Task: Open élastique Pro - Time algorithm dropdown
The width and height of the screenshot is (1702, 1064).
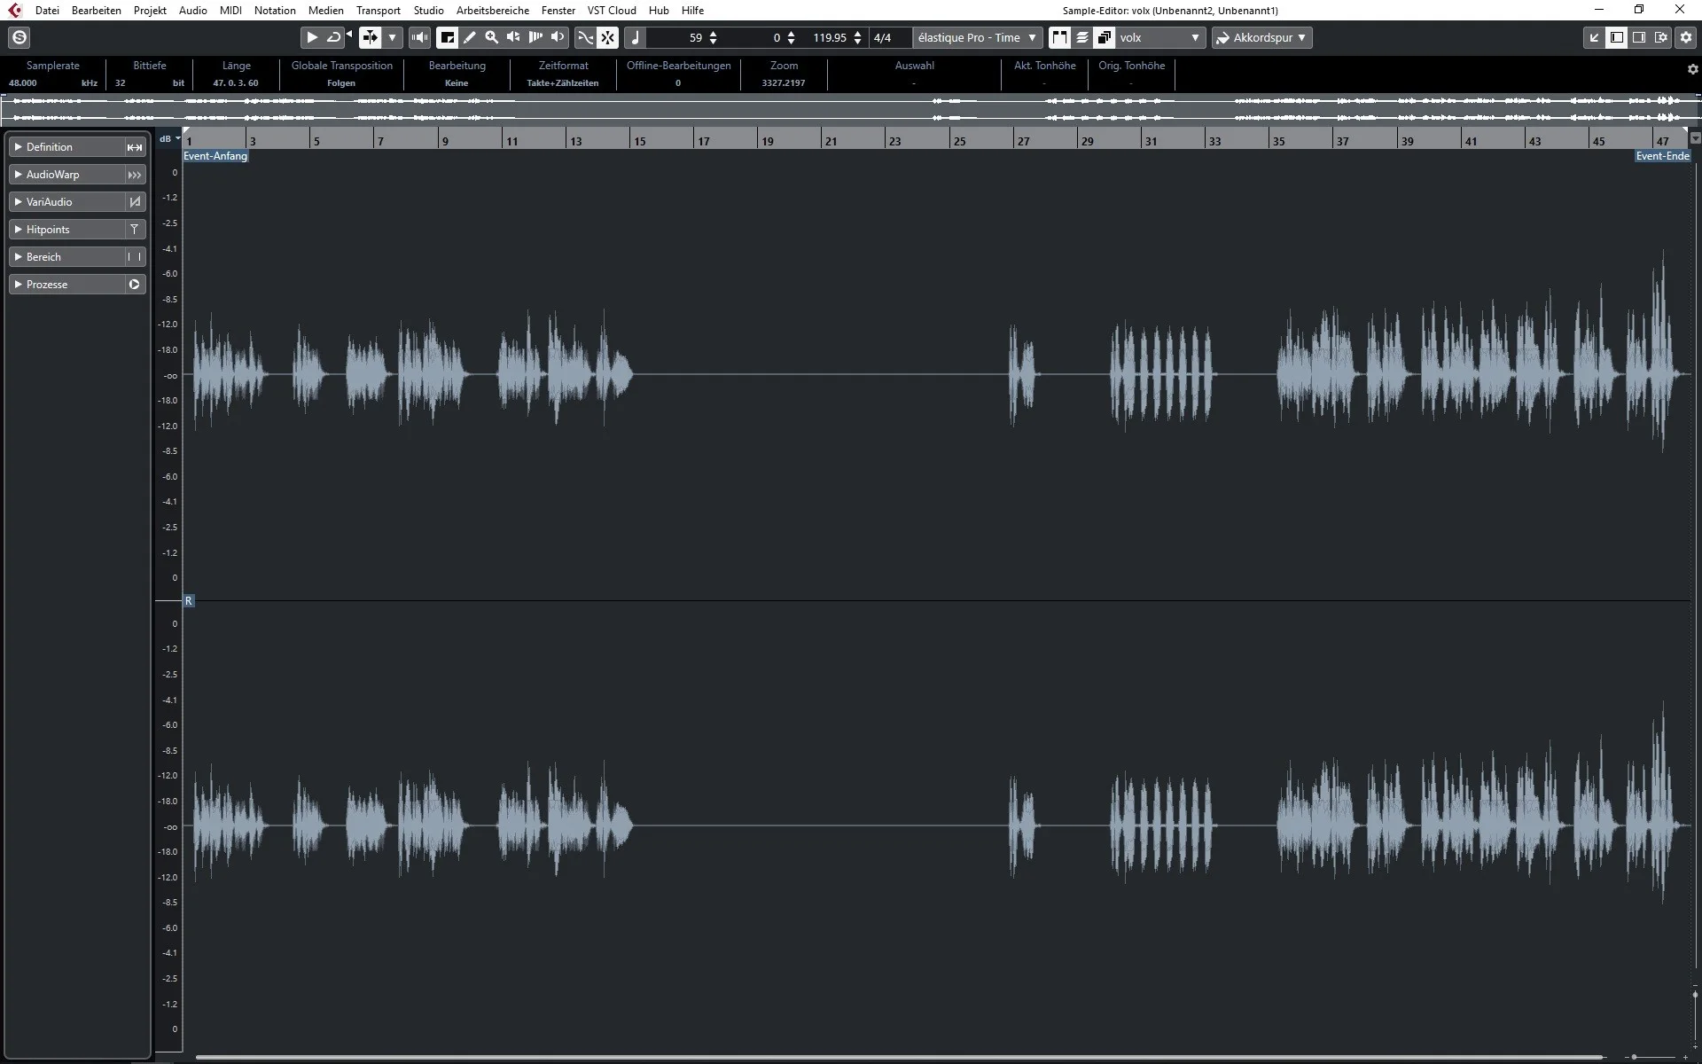Action: coord(977,37)
